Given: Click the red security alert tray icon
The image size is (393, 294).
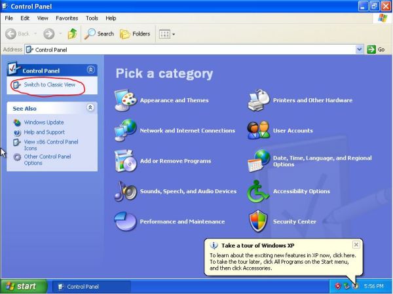Looking at the screenshot, I should (338, 286).
